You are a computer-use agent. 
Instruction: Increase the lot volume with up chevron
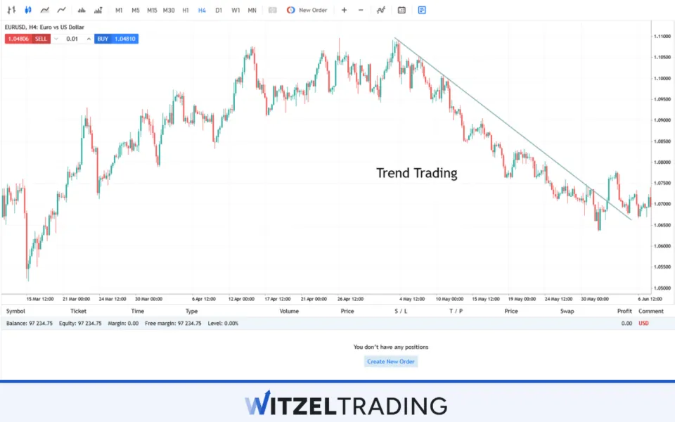point(89,39)
